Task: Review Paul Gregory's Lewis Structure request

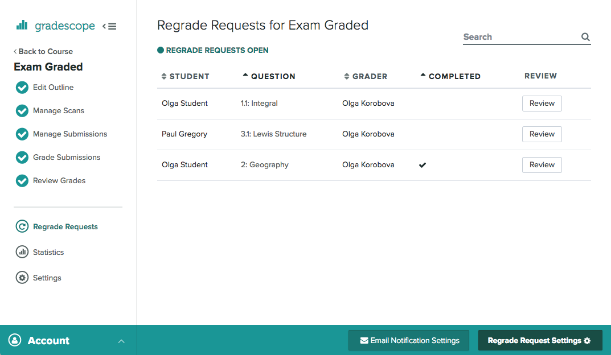Action: pos(541,134)
